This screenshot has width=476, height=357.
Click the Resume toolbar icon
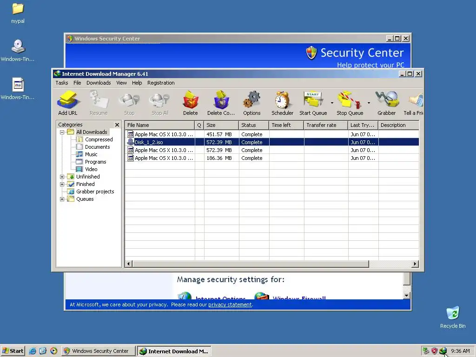[99, 103]
